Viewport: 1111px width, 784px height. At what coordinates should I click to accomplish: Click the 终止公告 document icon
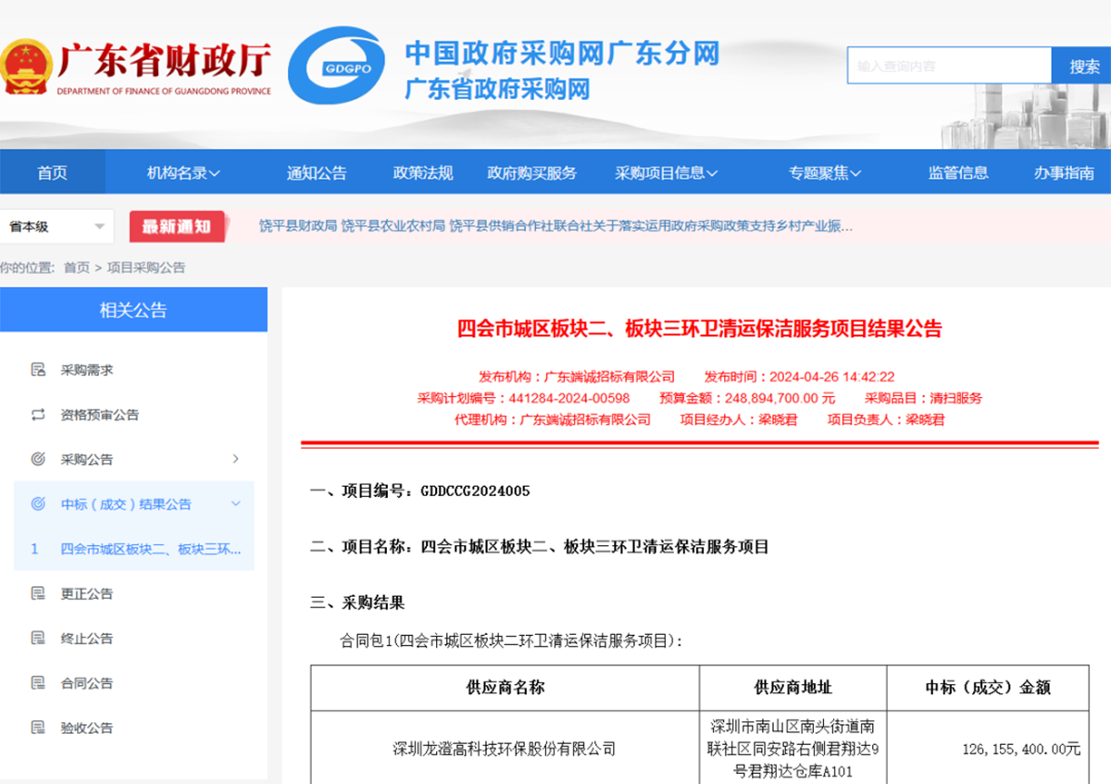point(38,639)
